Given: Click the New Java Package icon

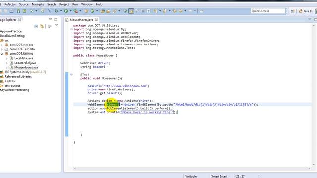Looking at the screenshot, I should point(86,11).
